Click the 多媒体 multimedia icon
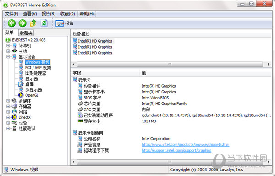The height and width of the screenshot is (176, 275). (x=14, y=101)
